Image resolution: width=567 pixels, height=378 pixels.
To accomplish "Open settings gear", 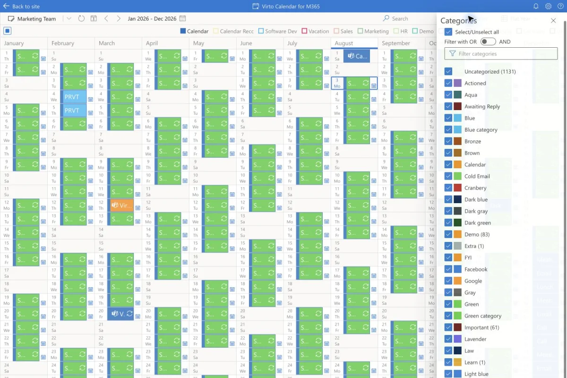I will point(548,6).
